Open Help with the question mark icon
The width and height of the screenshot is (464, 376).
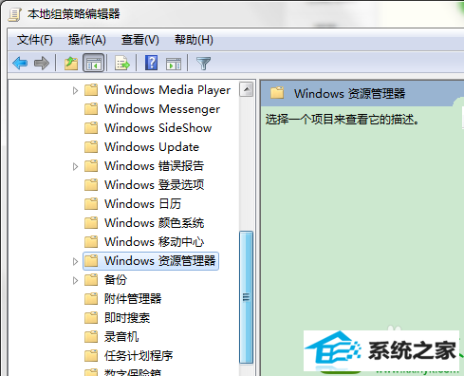[x=152, y=63]
